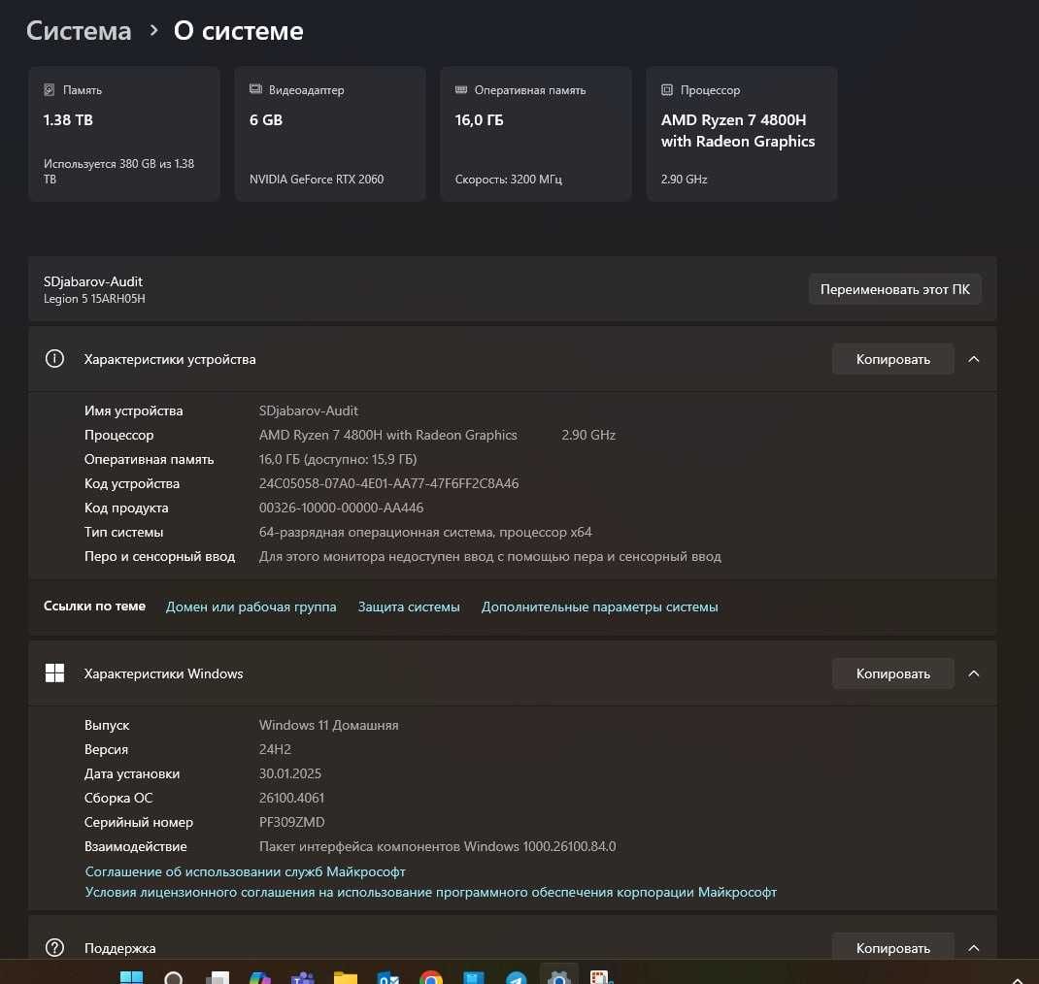This screenshot has width=1039, height=984.
Task: Click the display icon on the Видеоадаптер card
Action: (255, 89)
